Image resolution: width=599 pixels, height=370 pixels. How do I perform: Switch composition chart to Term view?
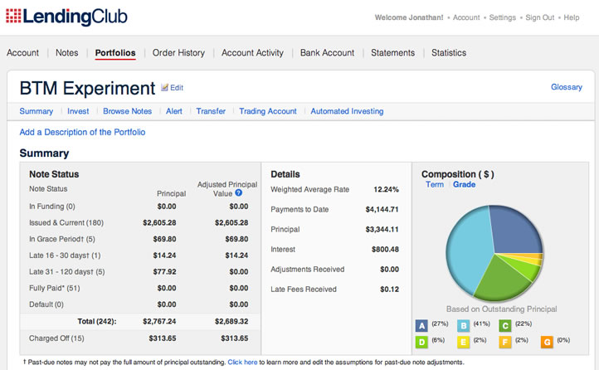pos(434,184)
